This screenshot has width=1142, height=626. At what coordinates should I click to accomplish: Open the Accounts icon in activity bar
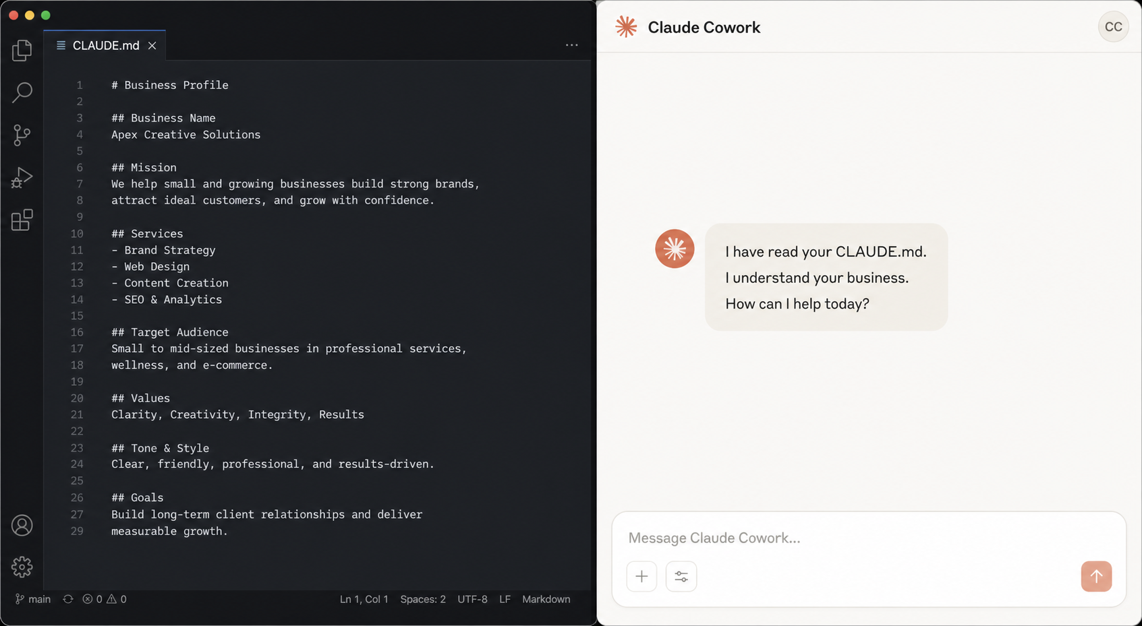(x=22, y=525)
